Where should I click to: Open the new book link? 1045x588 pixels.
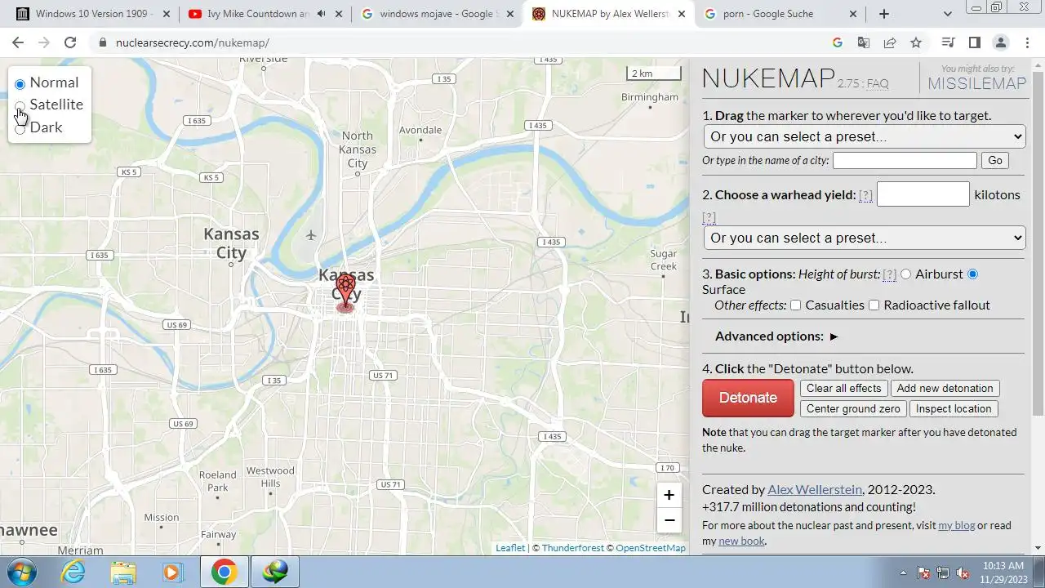[741, 541]
